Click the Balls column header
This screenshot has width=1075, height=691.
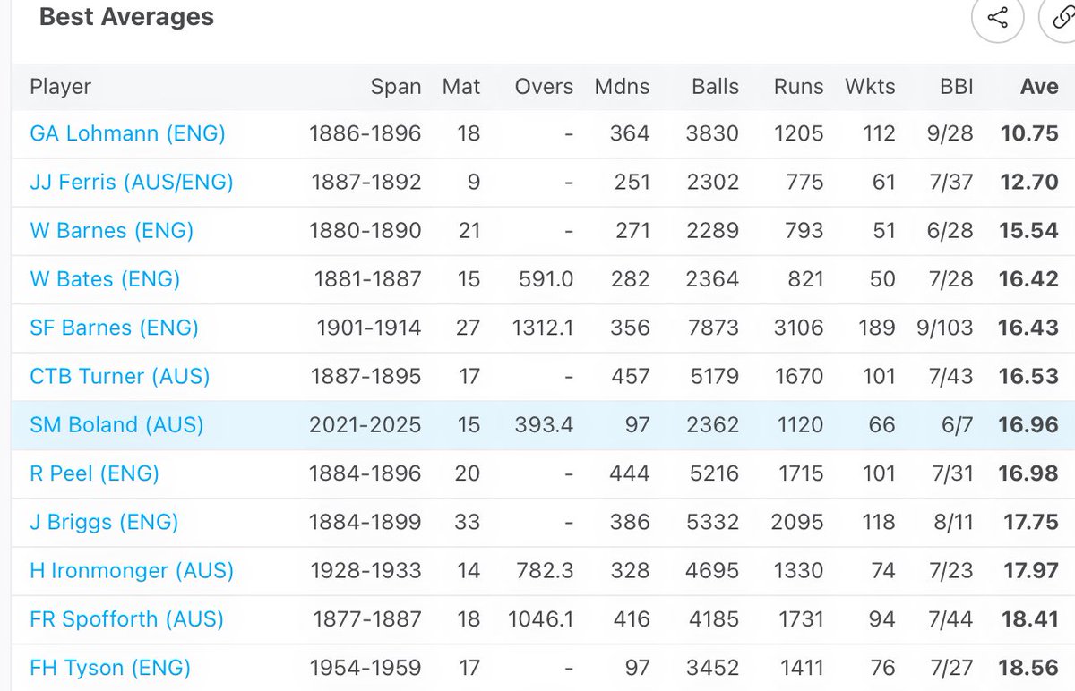(716, 87)
